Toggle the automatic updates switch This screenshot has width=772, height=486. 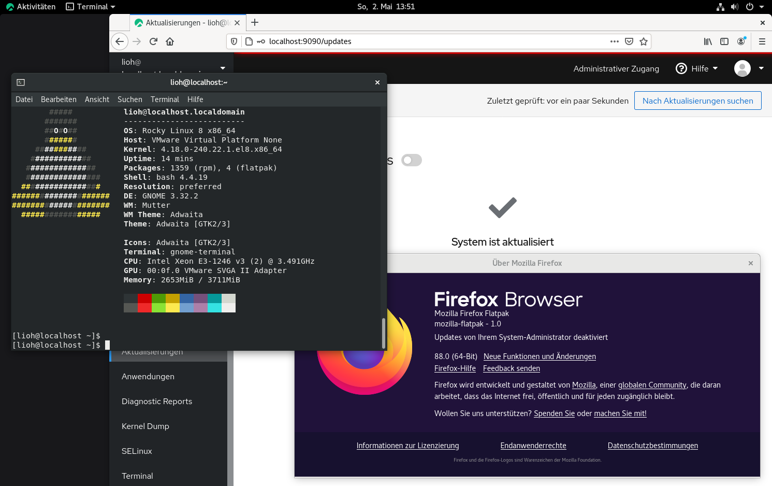412,160
